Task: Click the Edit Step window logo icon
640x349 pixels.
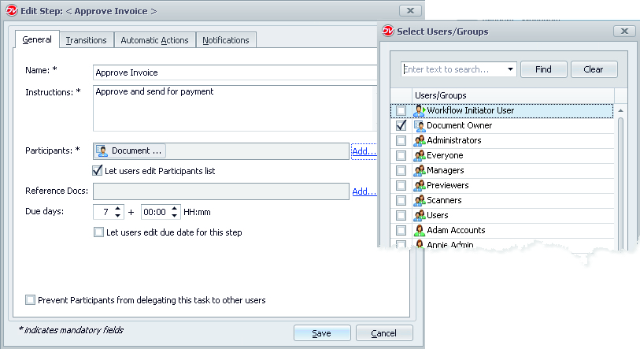Action: tap(12, 10)
